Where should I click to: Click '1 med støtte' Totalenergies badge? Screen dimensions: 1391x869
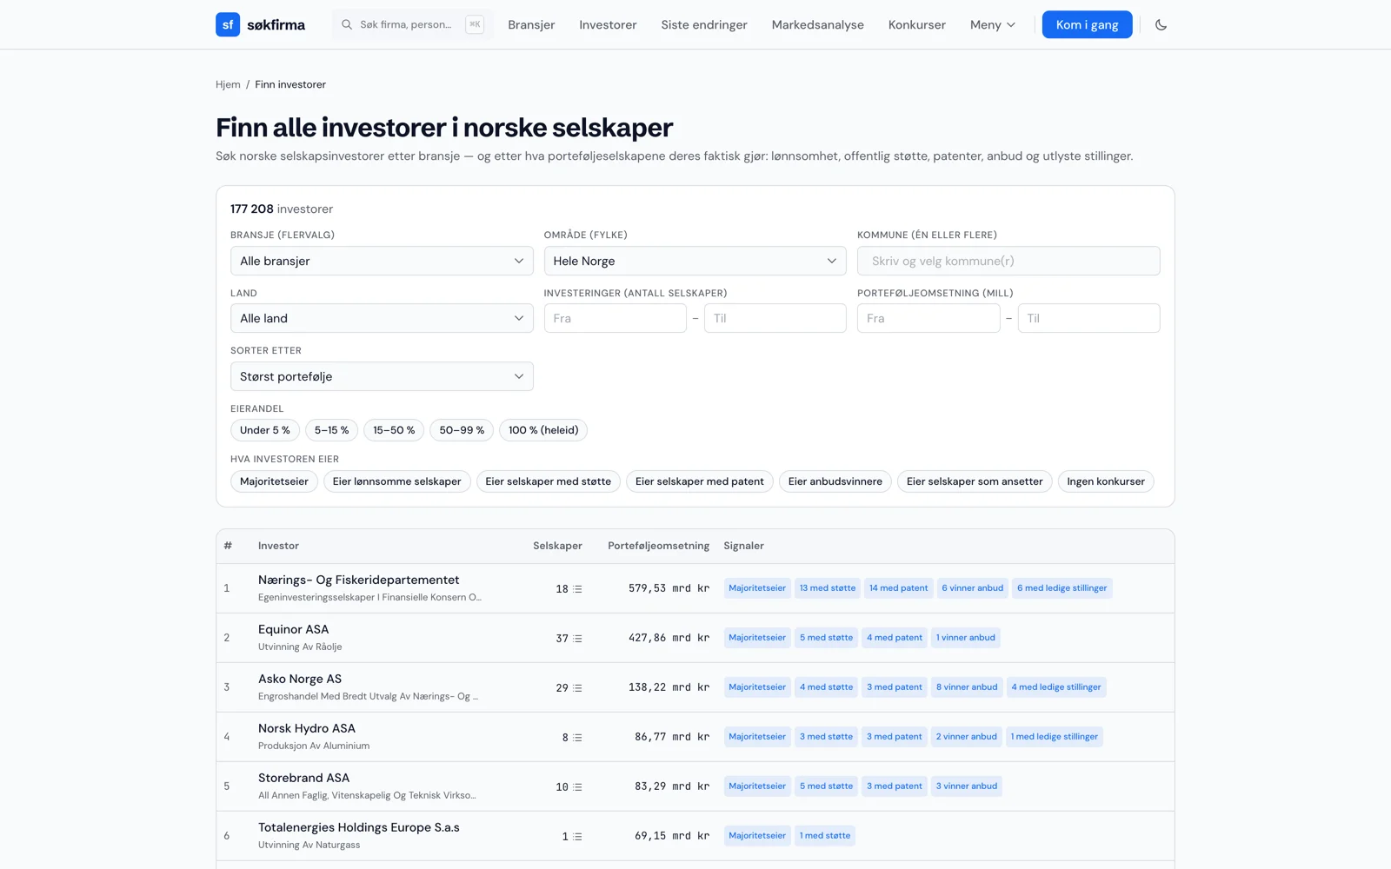click(825, 836)
